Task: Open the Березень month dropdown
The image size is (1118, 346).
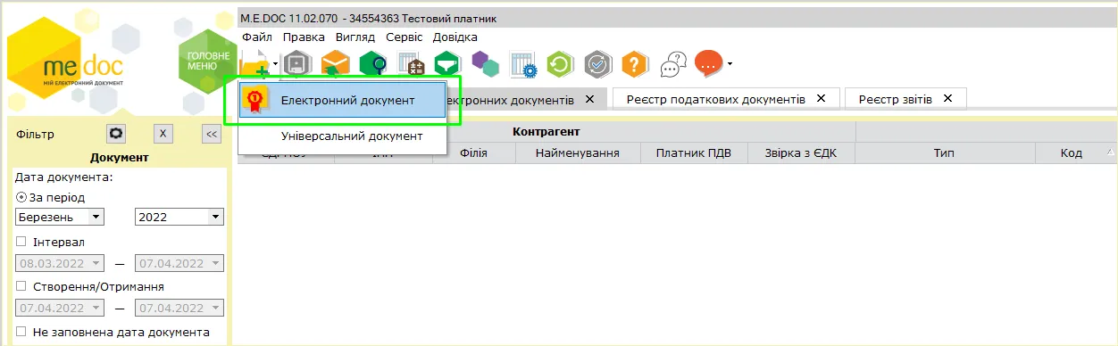Action: [x=97, y=217]
